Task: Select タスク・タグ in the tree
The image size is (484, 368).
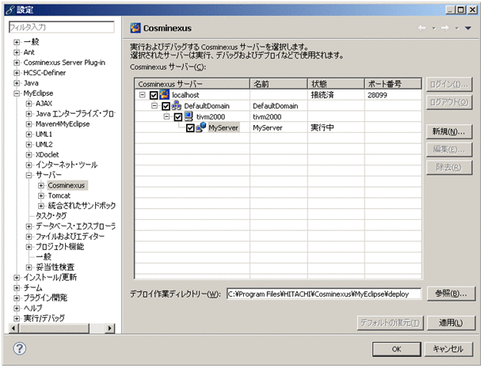Action: point(51,215)
